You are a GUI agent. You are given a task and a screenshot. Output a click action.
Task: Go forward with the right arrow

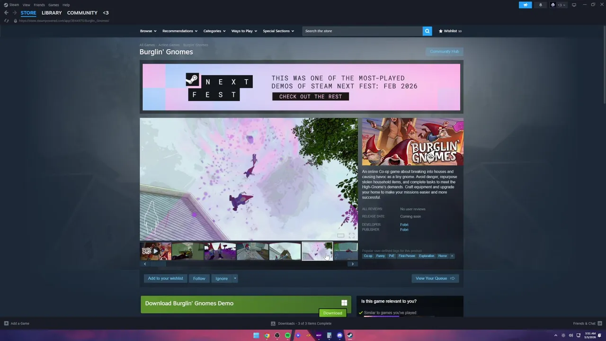pos(15,13)
